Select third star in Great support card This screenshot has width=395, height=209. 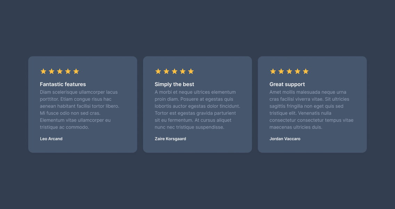[x=289, y=71]
